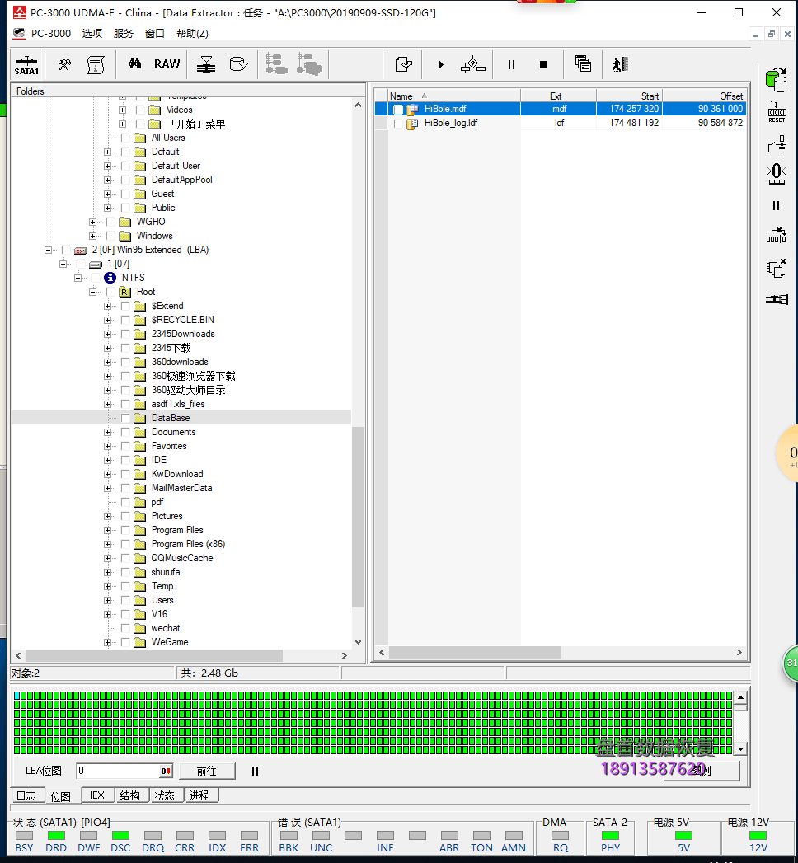Expand the MailMasterData folder
The width and height of the screenshot is (798, 863).
[107, 488]
